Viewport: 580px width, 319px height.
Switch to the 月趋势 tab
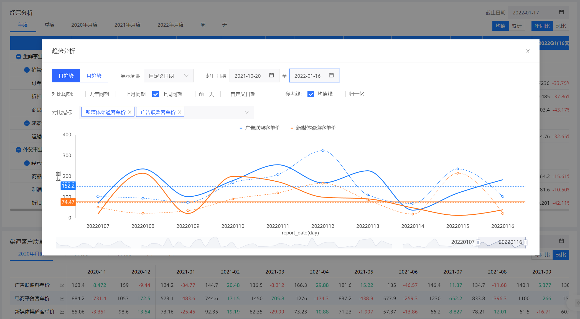pyautogui.click(x=94, y=76)
